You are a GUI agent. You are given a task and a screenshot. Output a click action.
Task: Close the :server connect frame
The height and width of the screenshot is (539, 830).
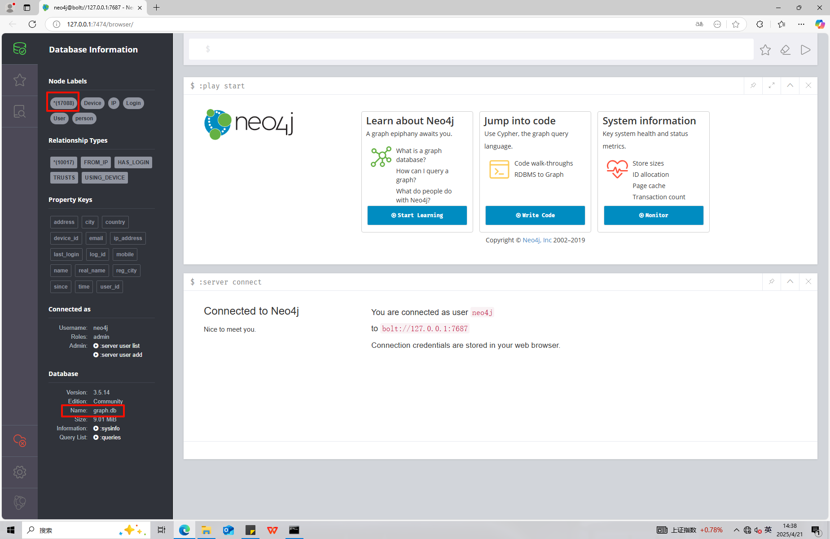(808, 281)
